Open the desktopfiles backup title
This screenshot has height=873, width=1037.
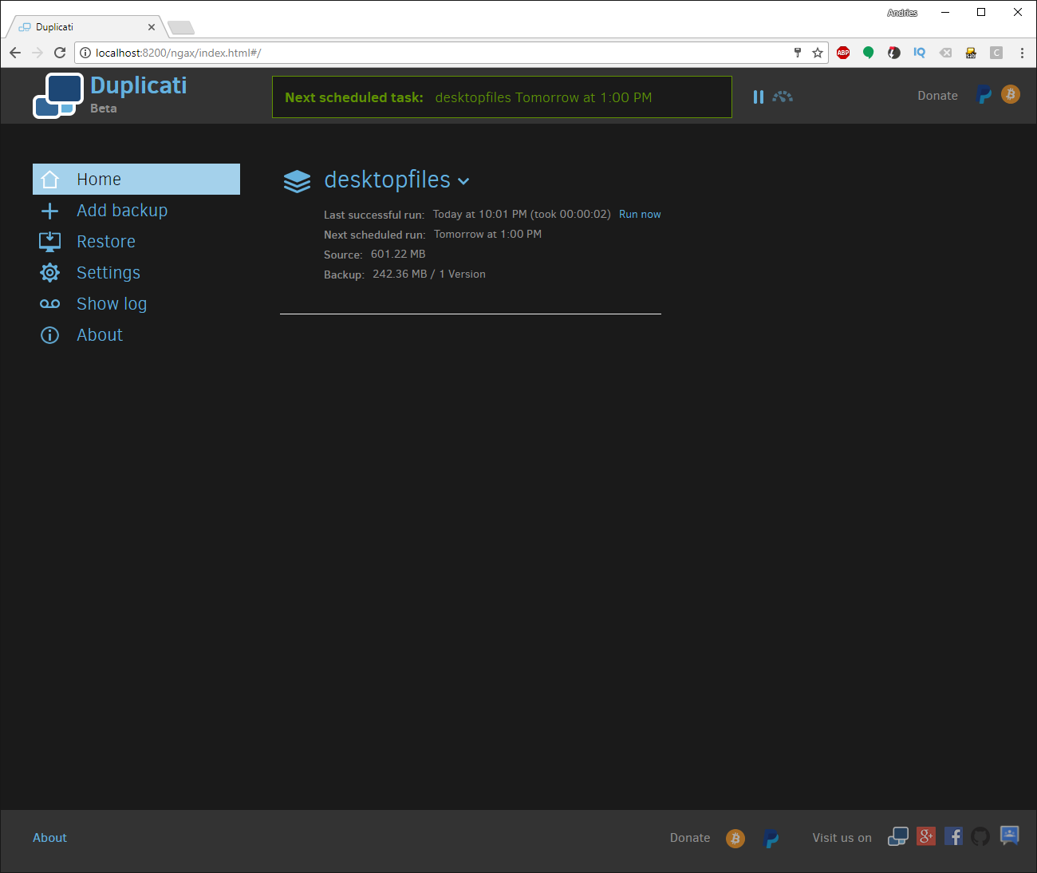(x=387, y=180)
